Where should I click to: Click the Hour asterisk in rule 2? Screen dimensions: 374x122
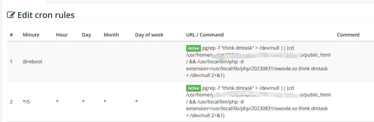(57, 102)
